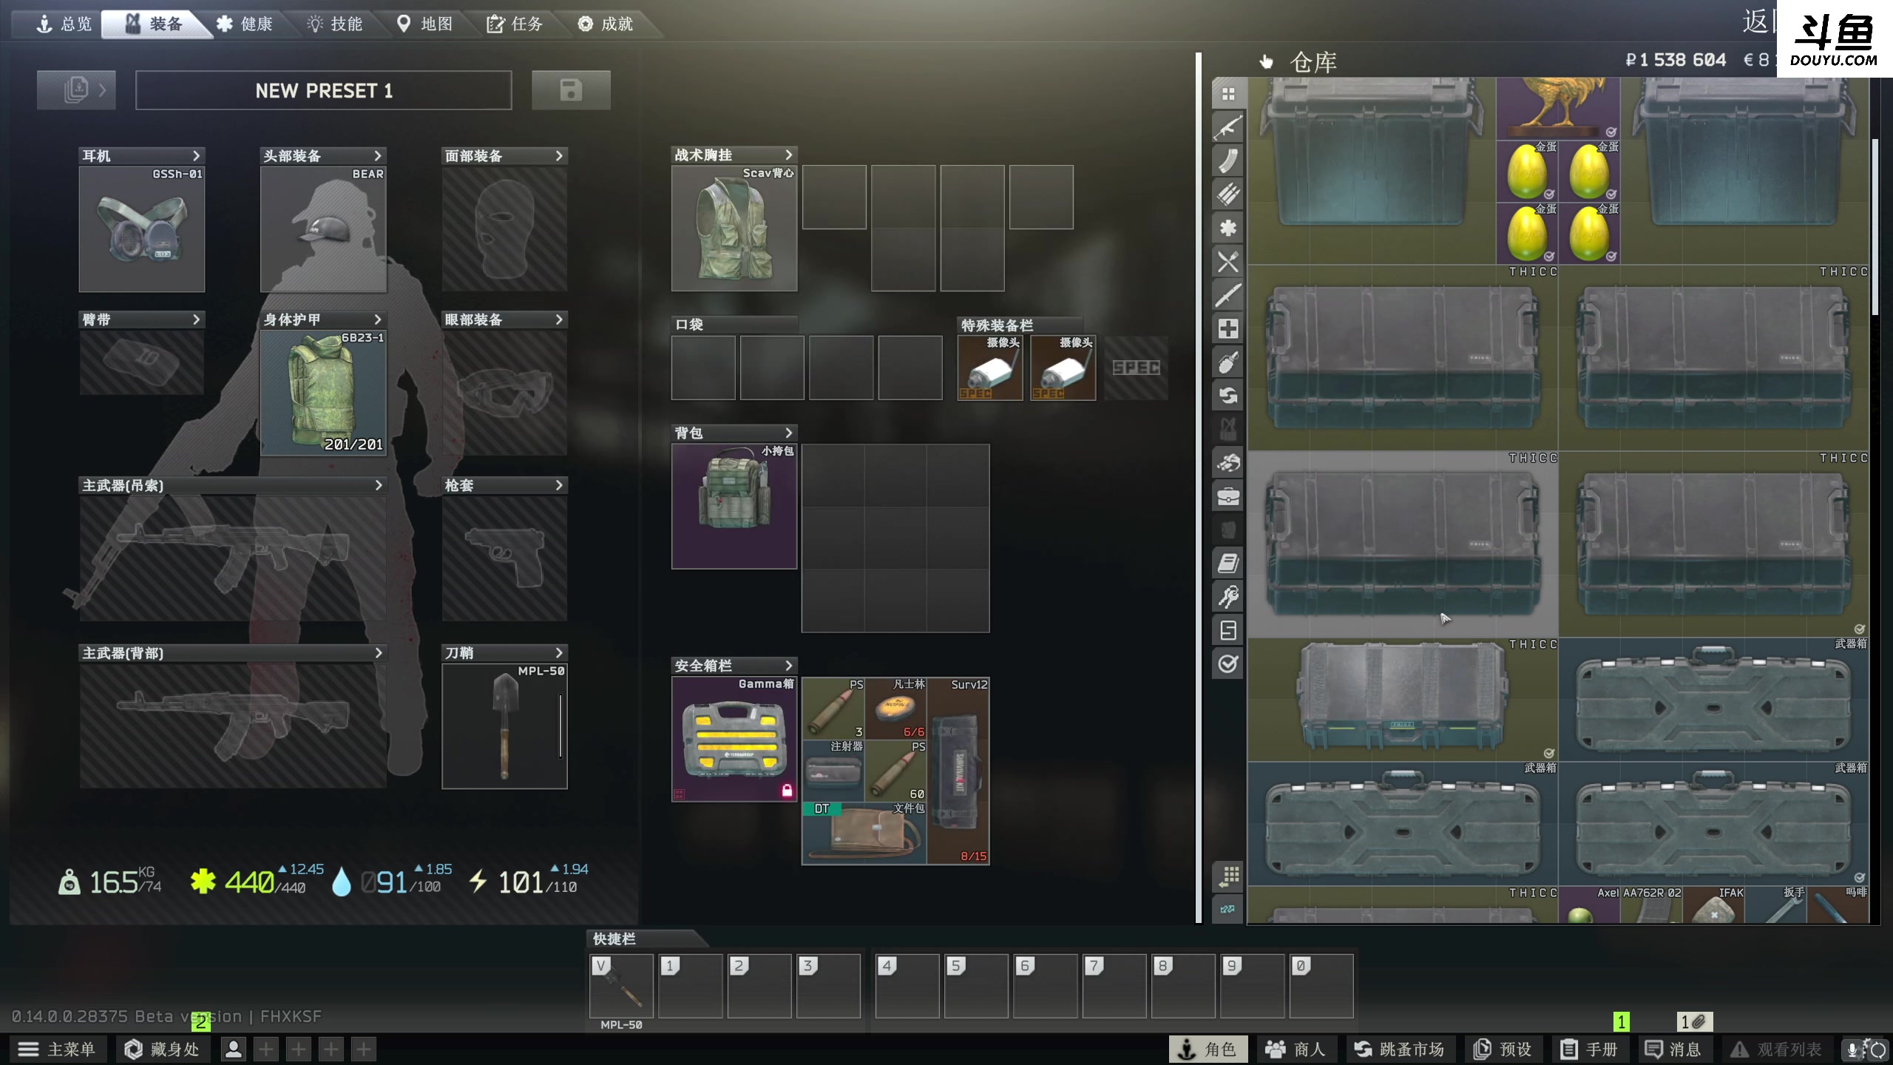The height and width of the screenshot is (1065, 1893).
Task: Open the 预设 presets button
Action: click(1503, 1049)
